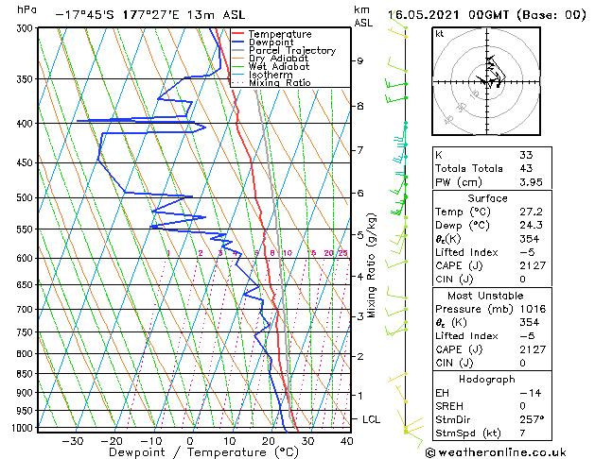Click the "weatheronline.co.uk" copyright text

pyautogui.click(x=496, y=453)
